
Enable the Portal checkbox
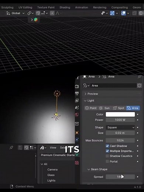click(107, 161)
